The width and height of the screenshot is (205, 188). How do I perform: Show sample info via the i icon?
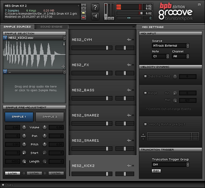point(64,44)
